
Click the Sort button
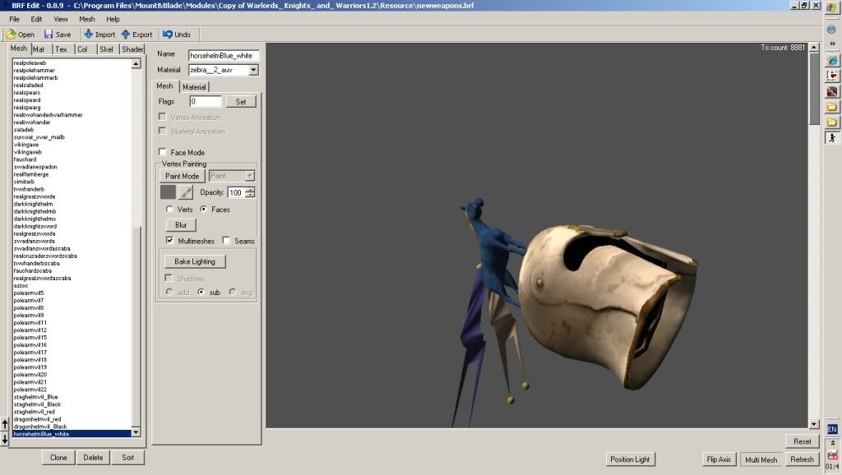(x=127, y=457)
